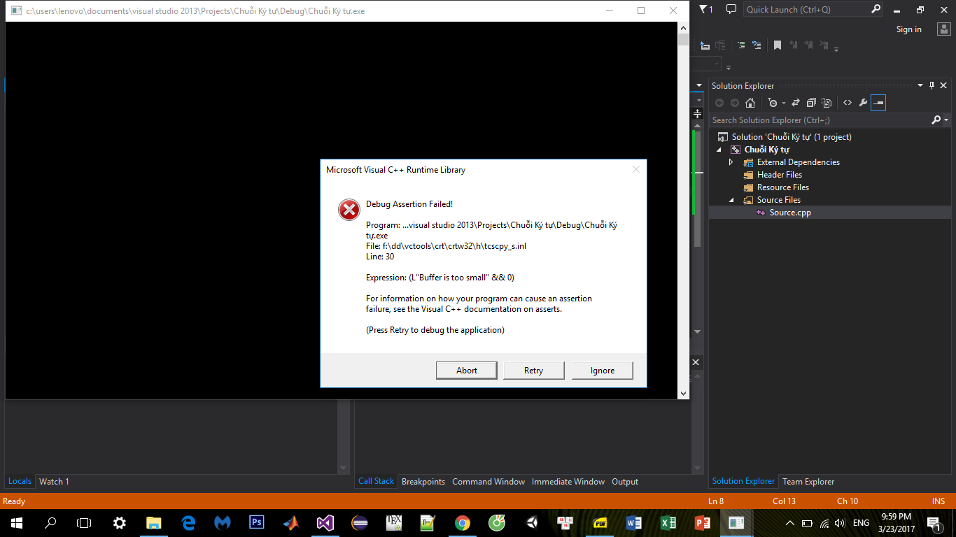Click the View Code icon in Solution Explorer
956x537 pixels.
pyautogui.click(x=848, y=103)
